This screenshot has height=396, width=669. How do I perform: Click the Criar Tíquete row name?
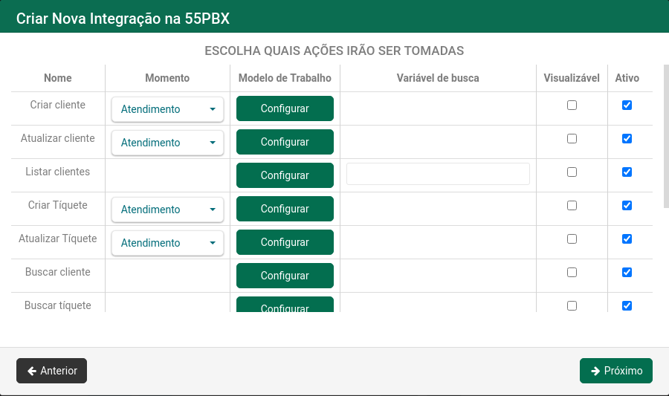(x=57, y=205)
